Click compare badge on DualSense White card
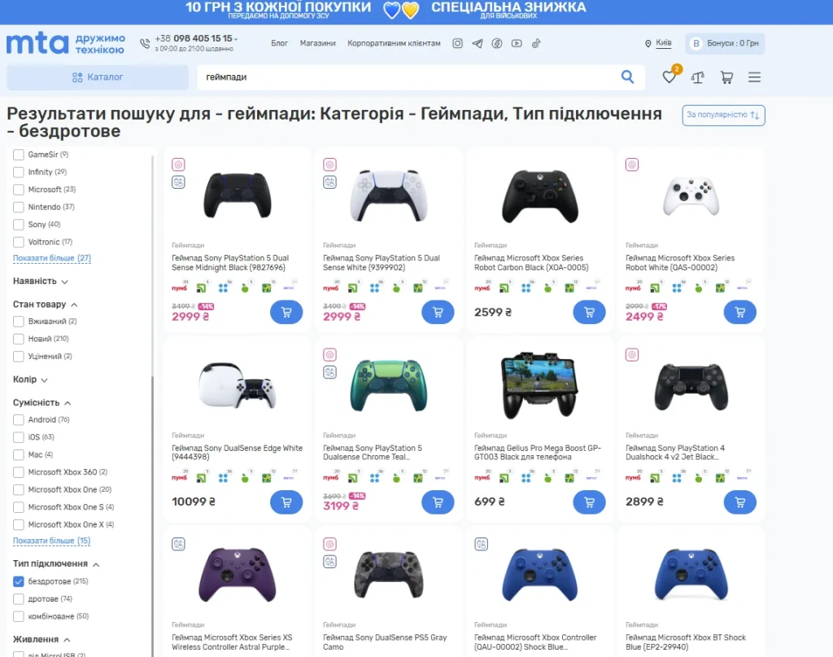 tap(330, 182)
